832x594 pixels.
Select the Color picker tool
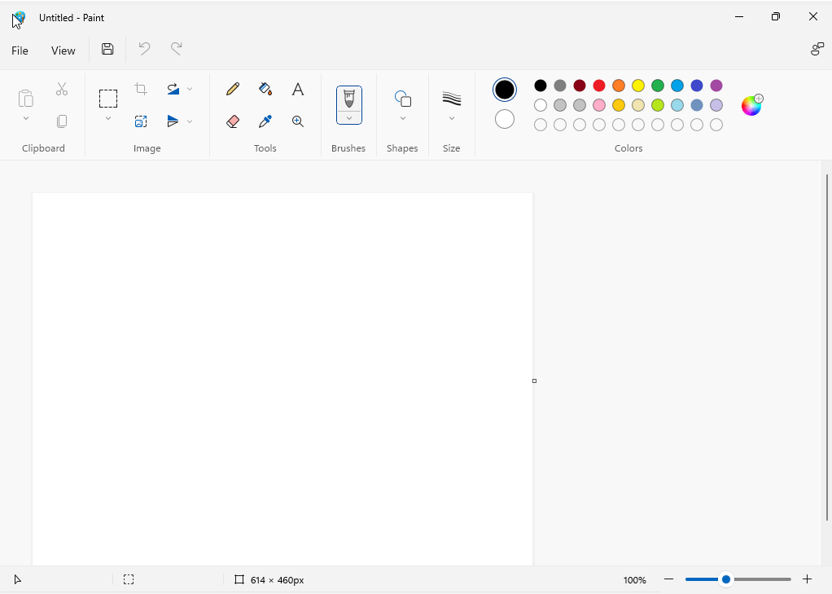point(265,121)
